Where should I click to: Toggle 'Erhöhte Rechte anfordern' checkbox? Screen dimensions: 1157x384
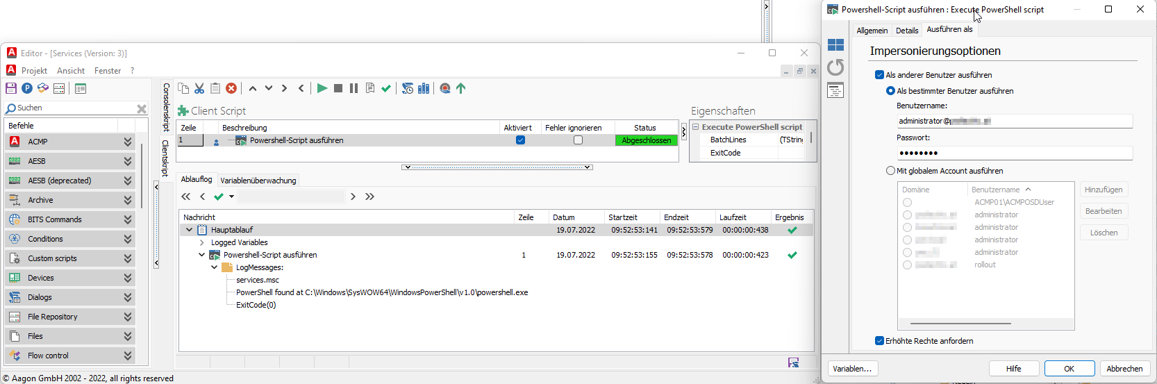(x=880, y=341)
